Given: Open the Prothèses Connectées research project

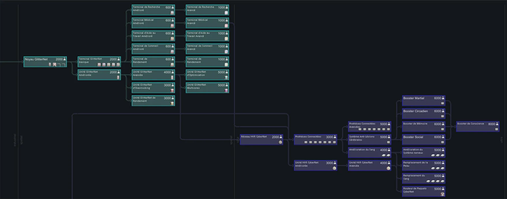Looking at the screenshot, I should (x=315, y=139).
